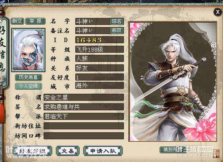Start a 交易 trade
This screenshot has height=162, width=223.
click(x=68, y=151)
